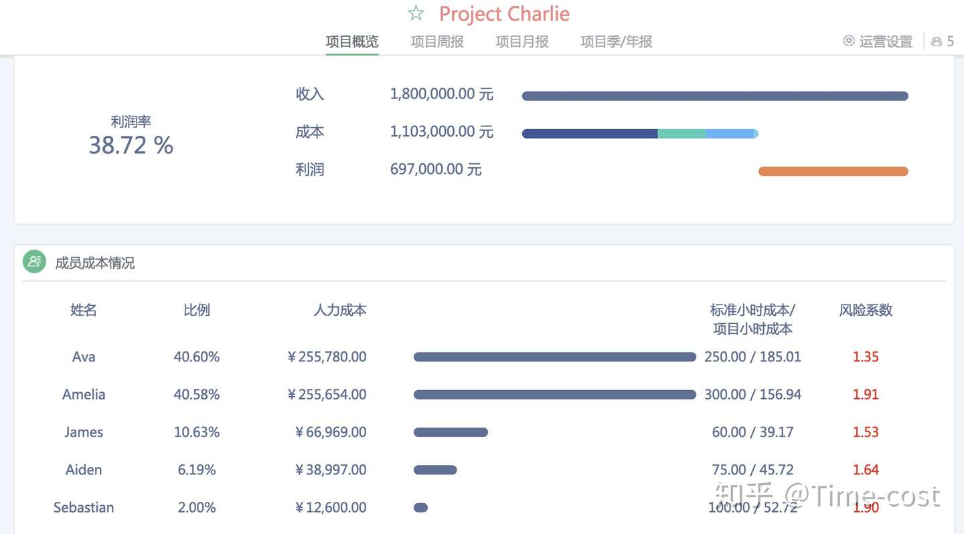
Task: Click the 38.72 % profit margin value
Action: (131, 145)
